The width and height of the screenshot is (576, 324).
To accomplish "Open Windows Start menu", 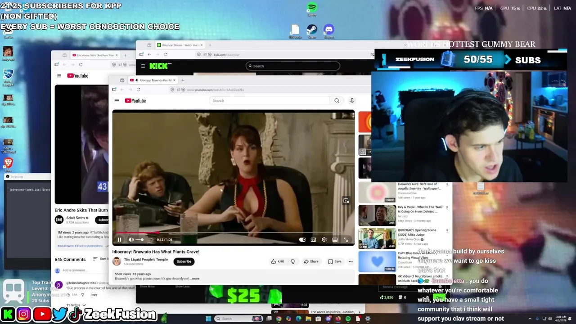I will click(x=208, y=319).
